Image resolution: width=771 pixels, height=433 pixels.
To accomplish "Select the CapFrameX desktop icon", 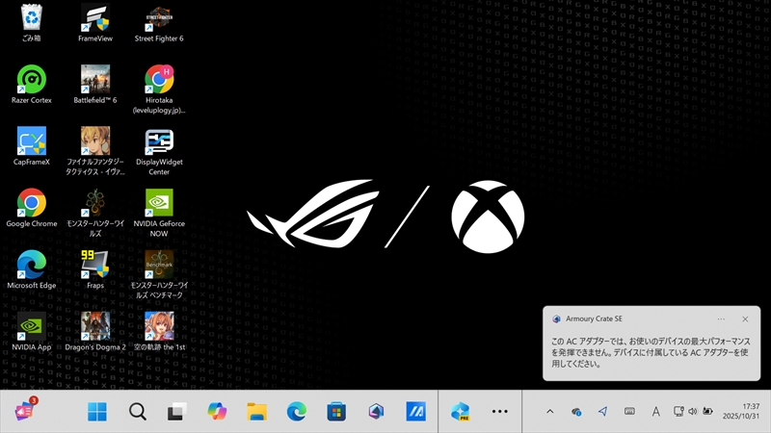I will (32, 141).
